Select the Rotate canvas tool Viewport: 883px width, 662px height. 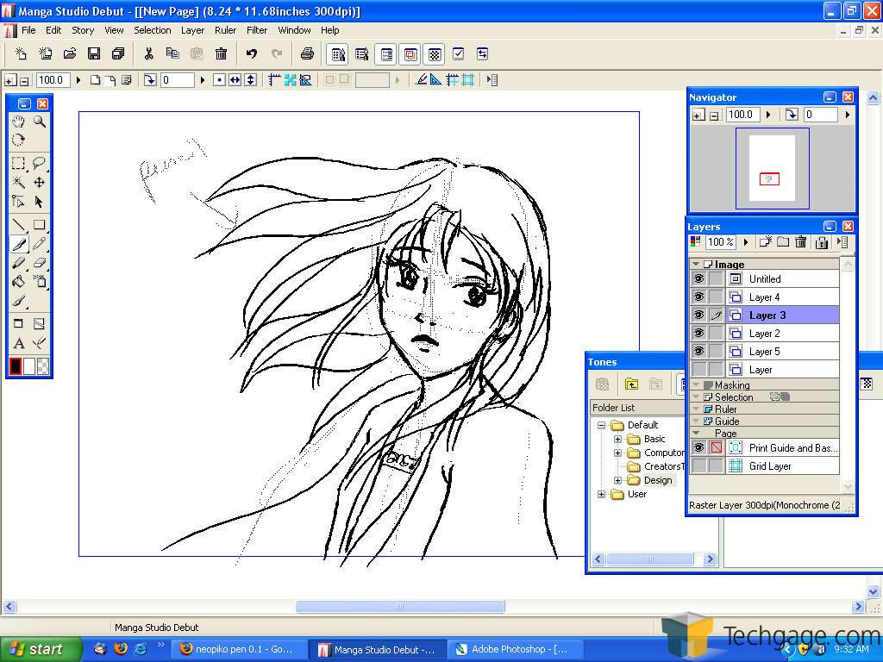pos(19,140)
